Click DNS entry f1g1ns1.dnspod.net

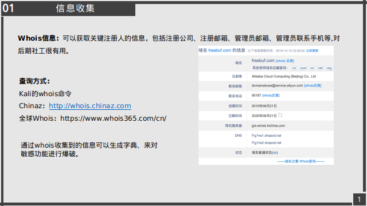[266, 136]
